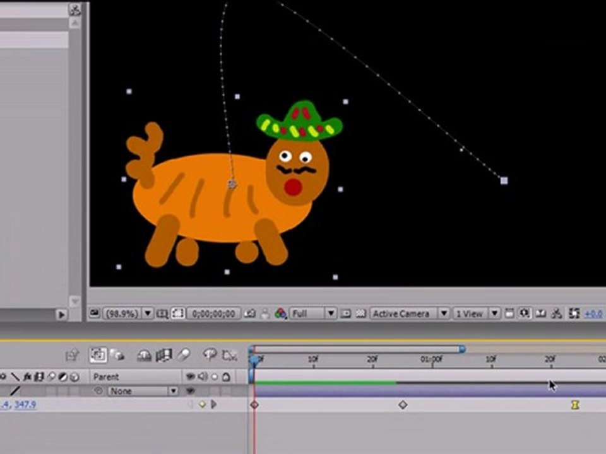606x454 pixels.
Task: Click the flowchart icon at left panel top
Action: [74, 9]
